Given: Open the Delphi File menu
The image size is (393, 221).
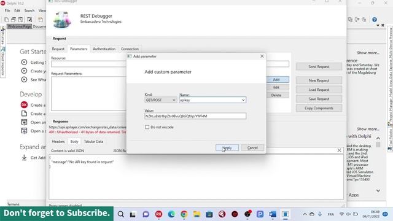Looking at the screenshot, I should coord(7,10).
